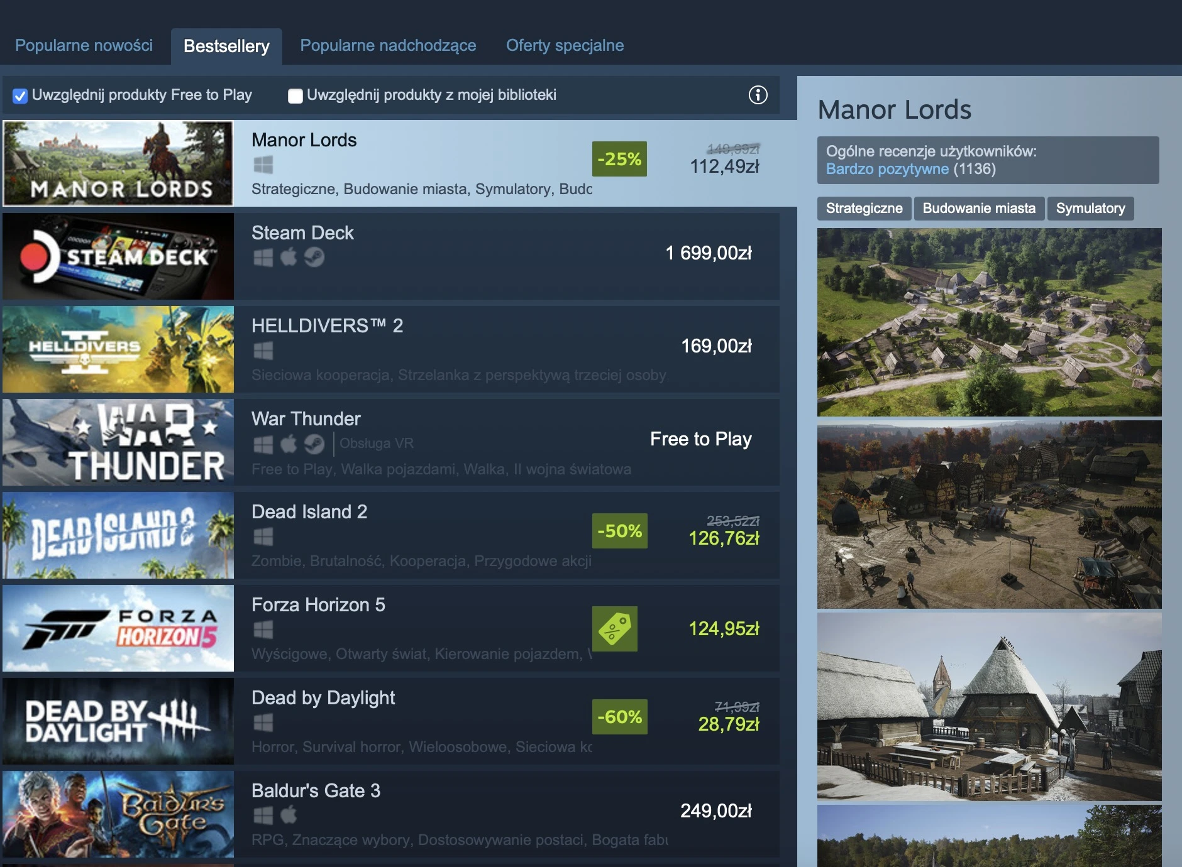1182x867 pixels.
Task: Click Dead Island 2 capsule image
Action: tap(118, 535)
